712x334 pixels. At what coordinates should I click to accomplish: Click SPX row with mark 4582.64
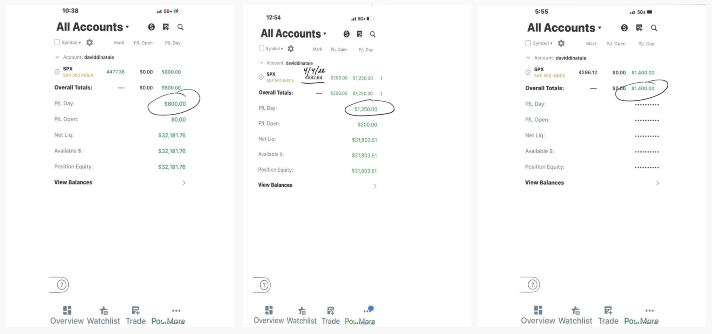[321, 78]
